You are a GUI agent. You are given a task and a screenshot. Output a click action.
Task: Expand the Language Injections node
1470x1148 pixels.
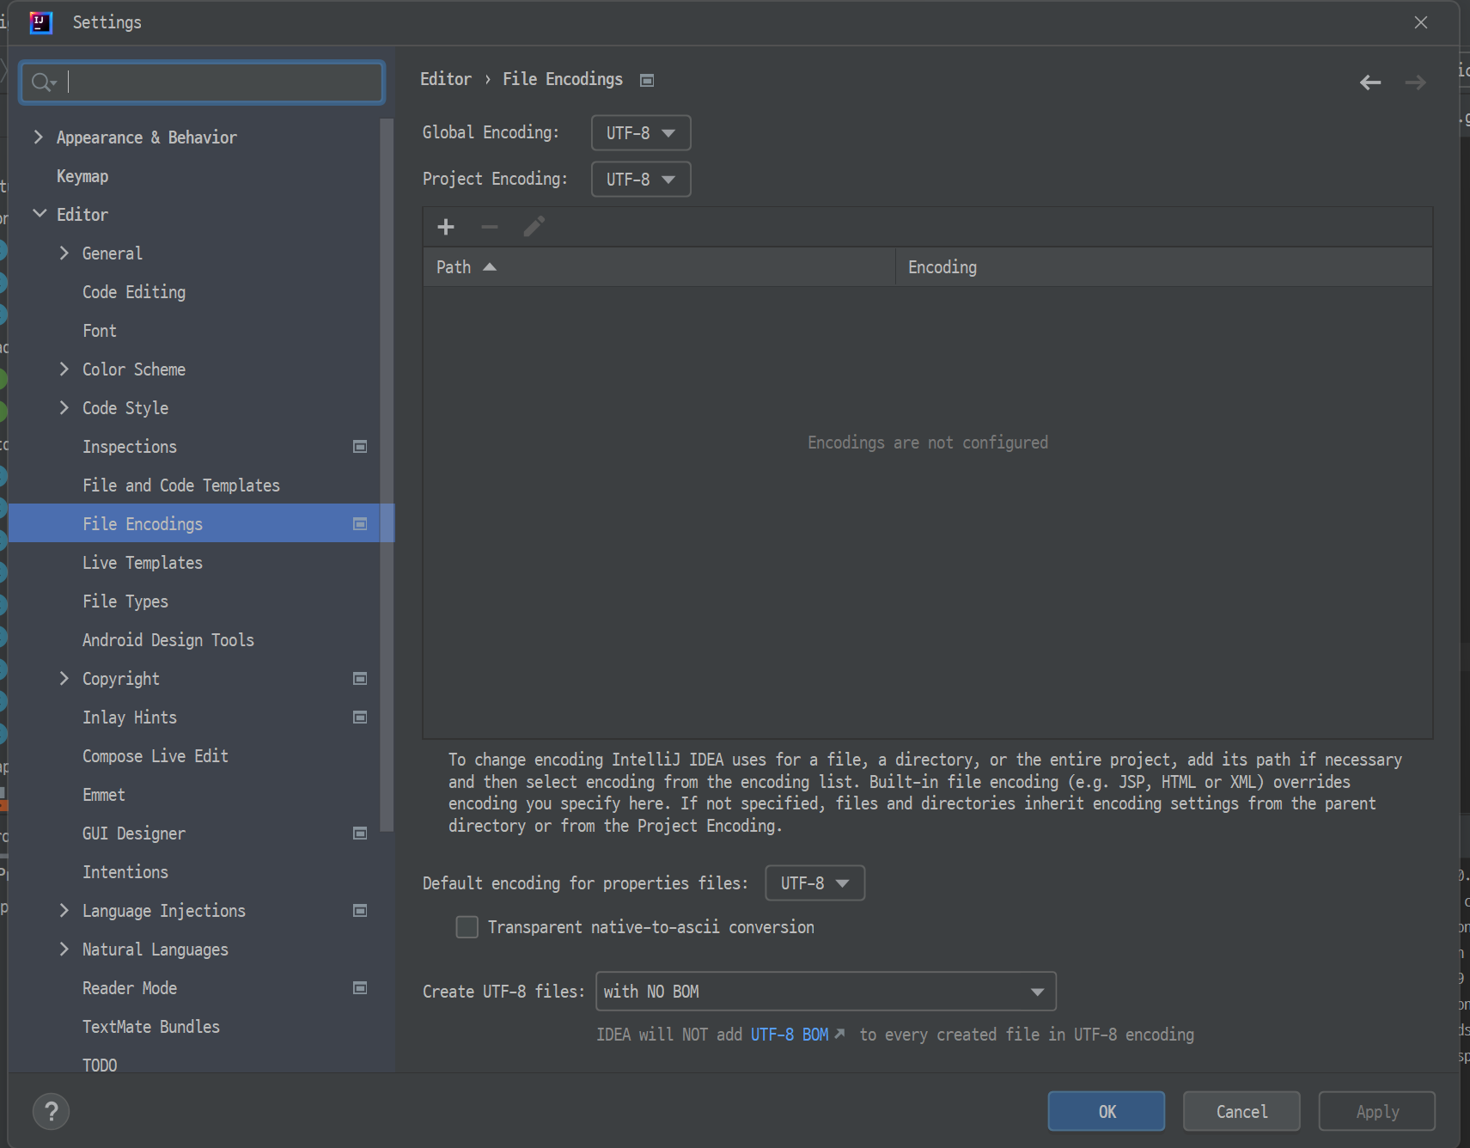pyautogui.click(x=64, y=910)
